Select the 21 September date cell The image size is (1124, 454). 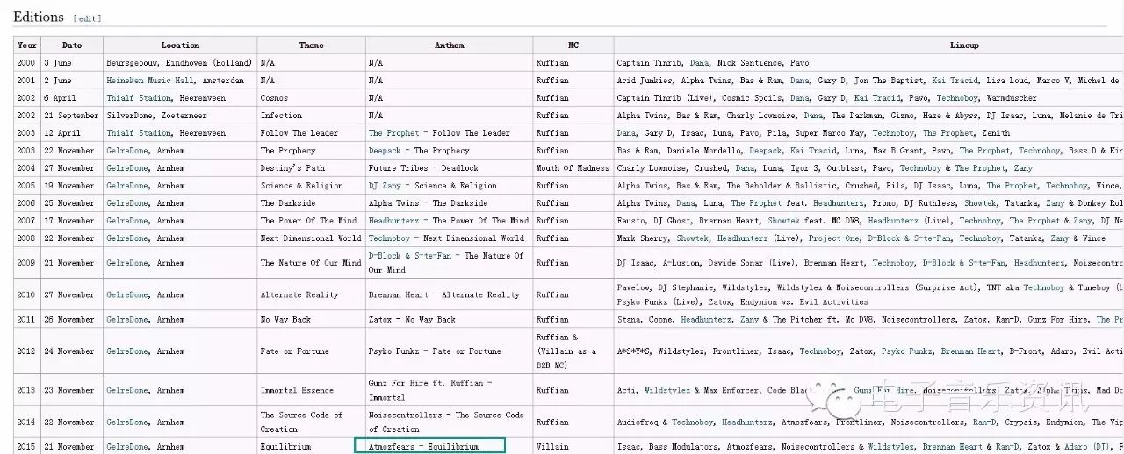(x=72, y=116)
